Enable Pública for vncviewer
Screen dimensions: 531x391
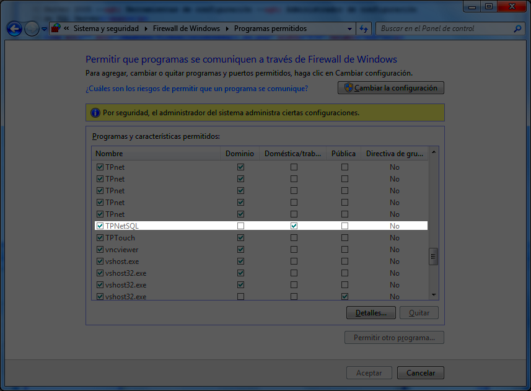[x=344, y=250]
